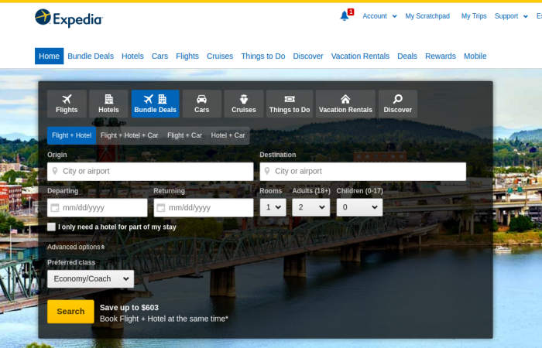Click the Expedia logo

point(68,18)
